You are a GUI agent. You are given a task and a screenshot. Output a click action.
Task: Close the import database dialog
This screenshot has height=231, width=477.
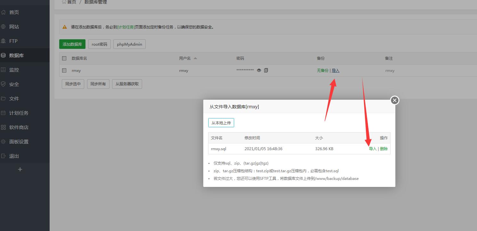pyautogui.click(x=394, y=100)
